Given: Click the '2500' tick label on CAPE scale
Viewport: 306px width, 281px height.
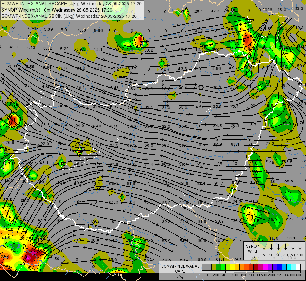Looking at the screenshot, I should coord(281,275).
